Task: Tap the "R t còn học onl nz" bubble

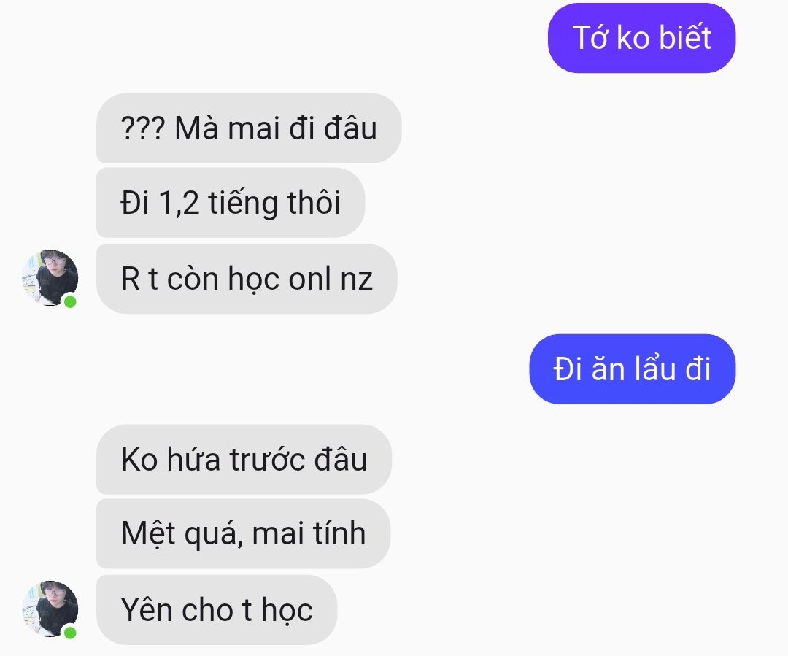Action: pyautogui.click(x=247, y=279)
